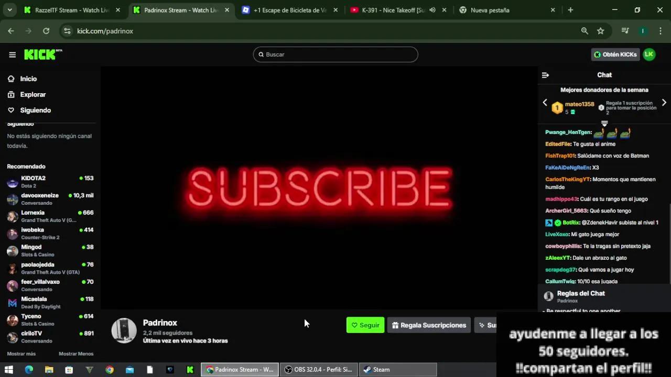Open recommended channel Lornexia
Screen dimensions: 671x377
50,216
